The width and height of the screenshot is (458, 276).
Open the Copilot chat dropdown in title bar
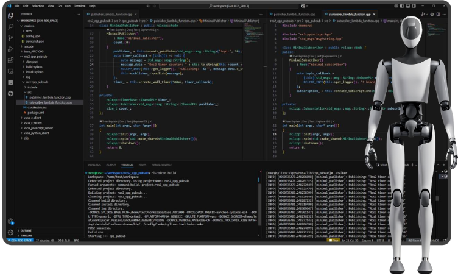point(305,6)
